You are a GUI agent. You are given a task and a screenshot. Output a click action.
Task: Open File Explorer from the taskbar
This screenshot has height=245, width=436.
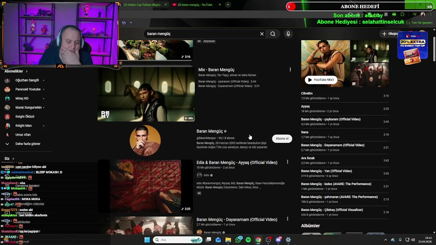(x=228, y=240)
